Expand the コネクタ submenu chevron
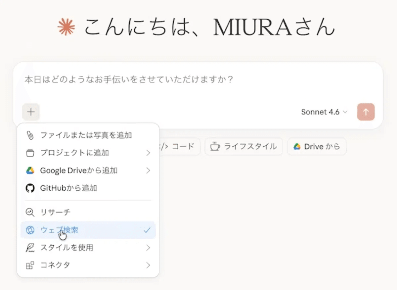Screen dimensions: 397x290 pyautogui.click(x=148, y=265)
